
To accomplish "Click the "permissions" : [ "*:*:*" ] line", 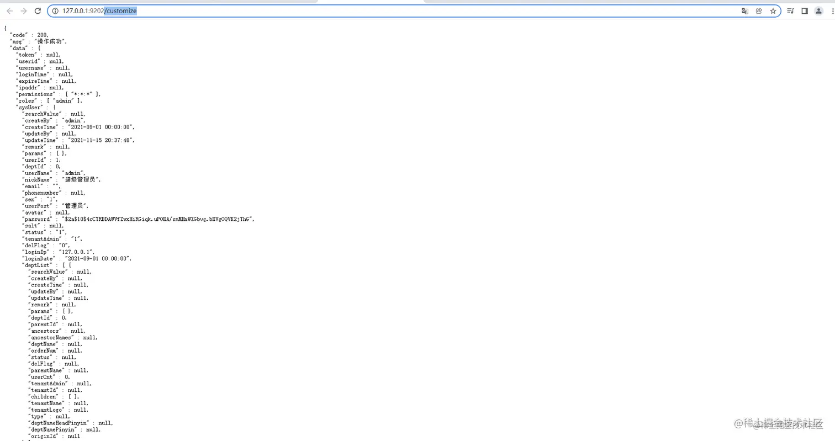I will 59,94.
